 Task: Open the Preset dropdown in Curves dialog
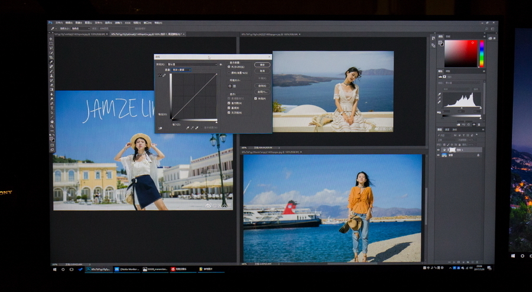pyautogui.click(x=192, y=64)
